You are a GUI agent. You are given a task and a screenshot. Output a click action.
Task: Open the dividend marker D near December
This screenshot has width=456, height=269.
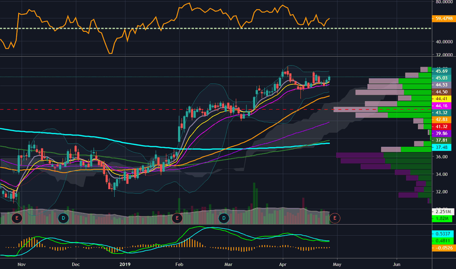[x=64, y=218]
